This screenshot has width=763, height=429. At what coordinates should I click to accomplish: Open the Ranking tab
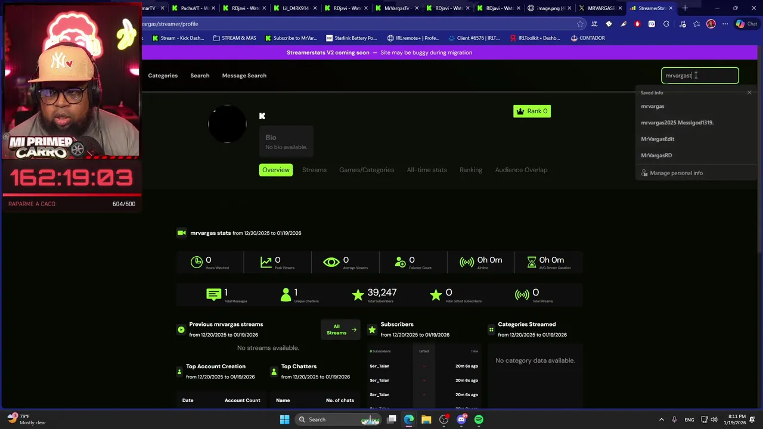[471, 170]
